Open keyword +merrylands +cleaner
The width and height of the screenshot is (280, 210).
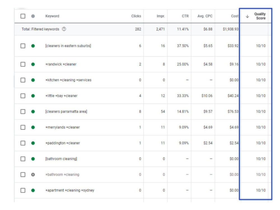(62, 127)
